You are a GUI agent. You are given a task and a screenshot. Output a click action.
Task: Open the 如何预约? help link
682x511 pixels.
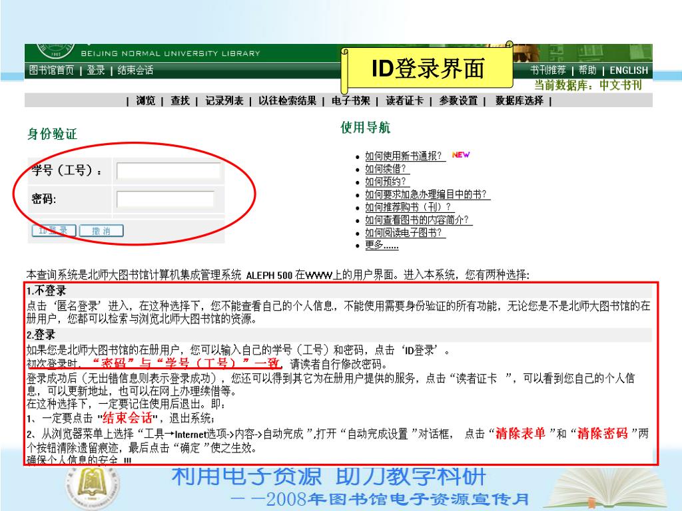(x=387, y=181)
